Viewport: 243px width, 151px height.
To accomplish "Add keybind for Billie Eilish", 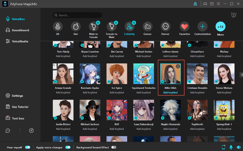I will 170,92.
